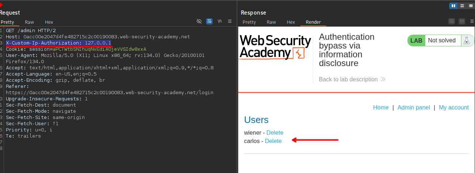Viewport: 475px width, 173px height.
Task: Delete the carlos user
Action: 273,141
